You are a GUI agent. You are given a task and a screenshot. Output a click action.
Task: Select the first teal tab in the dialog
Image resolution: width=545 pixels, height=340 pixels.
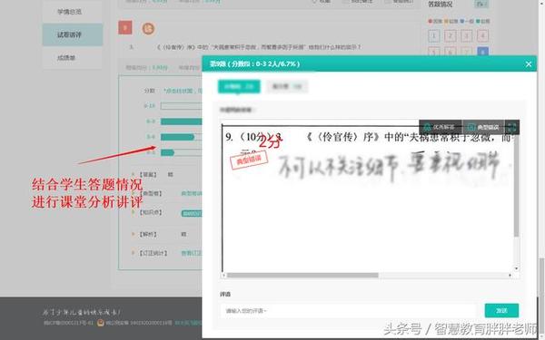239,86
